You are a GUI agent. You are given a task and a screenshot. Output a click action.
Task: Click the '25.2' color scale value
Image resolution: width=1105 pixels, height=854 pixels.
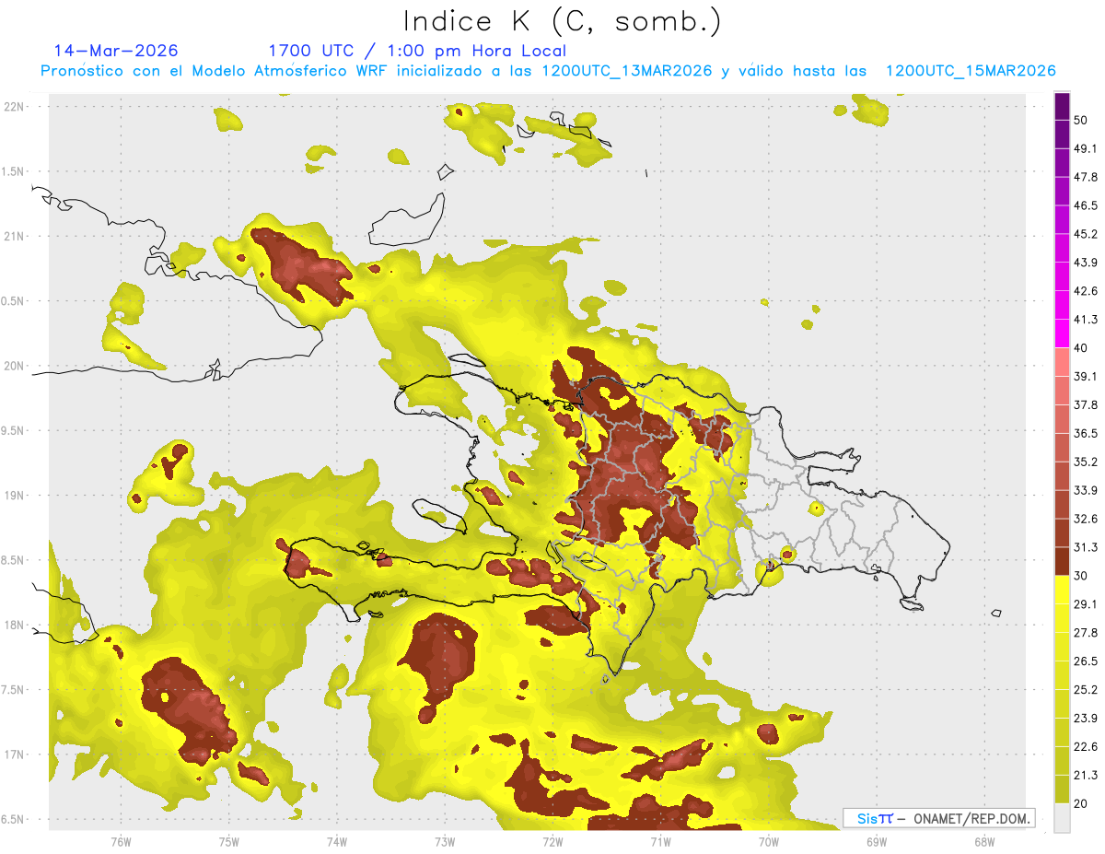point(1087,690)
